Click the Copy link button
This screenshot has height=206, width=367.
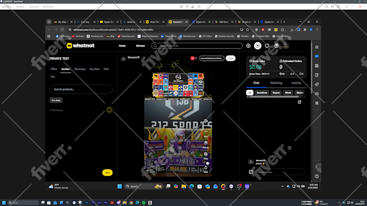[x=230, y=58]
